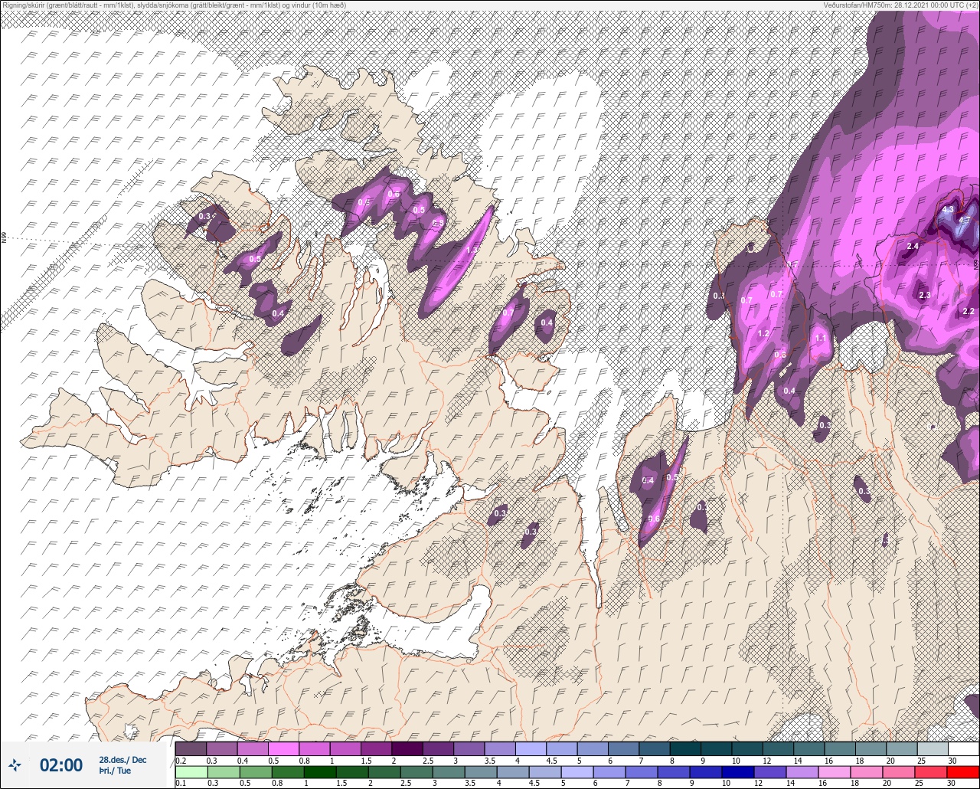This screenshot has width=980, height=789.
Task: Click the 1.2 precipitation value on the map
Action: pos(763,334)
